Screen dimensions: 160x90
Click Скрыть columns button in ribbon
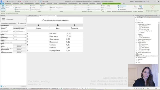pos(43,6)
